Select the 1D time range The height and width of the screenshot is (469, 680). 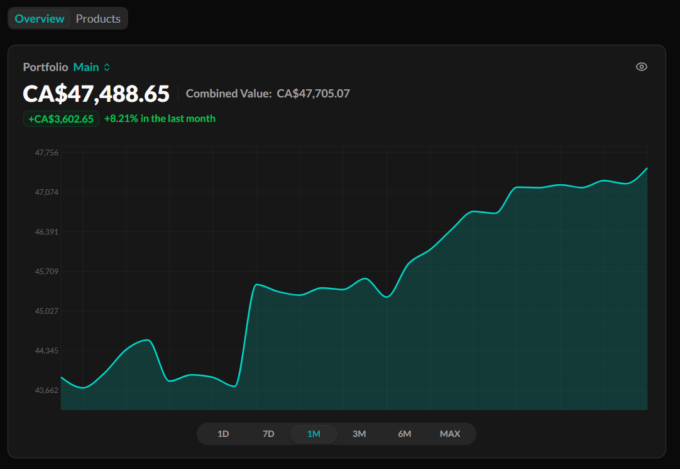pyautogui.click(x=223, y=434)
